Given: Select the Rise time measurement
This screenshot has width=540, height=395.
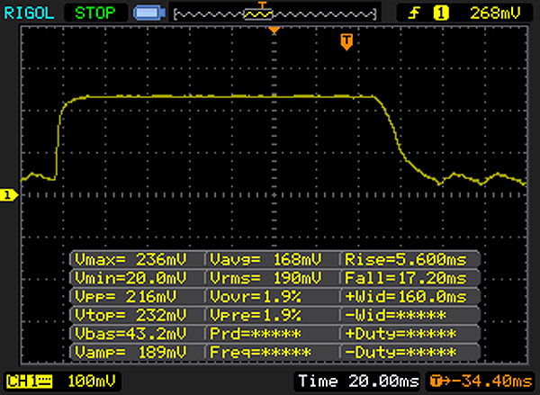Looking at the screenshot, I should [x=406, y=260].
